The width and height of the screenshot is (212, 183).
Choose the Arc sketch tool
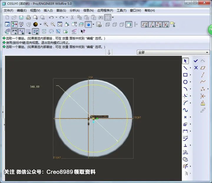[185, 89]
